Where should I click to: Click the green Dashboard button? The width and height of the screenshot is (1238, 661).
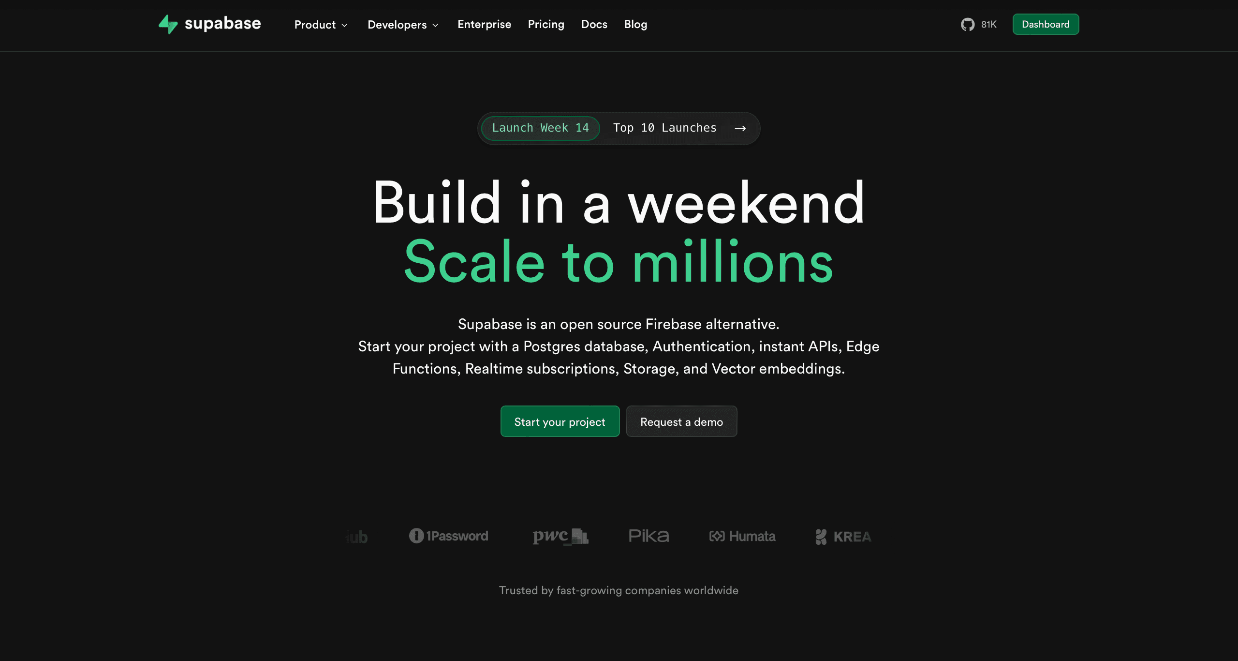[x=1046, y=24]
